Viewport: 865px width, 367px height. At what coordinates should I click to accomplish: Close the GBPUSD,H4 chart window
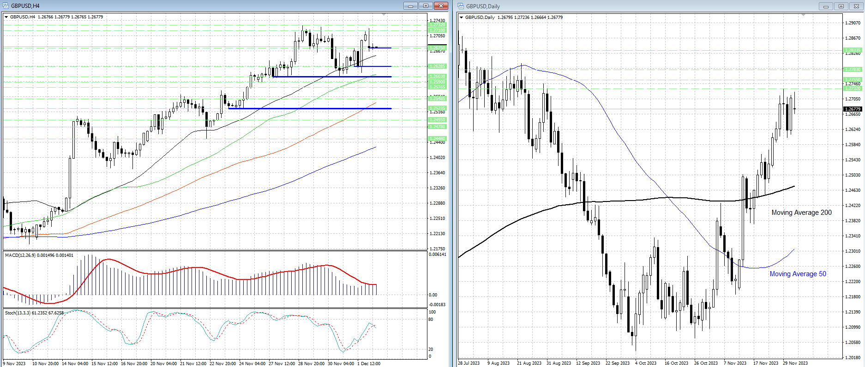point(441,6)
